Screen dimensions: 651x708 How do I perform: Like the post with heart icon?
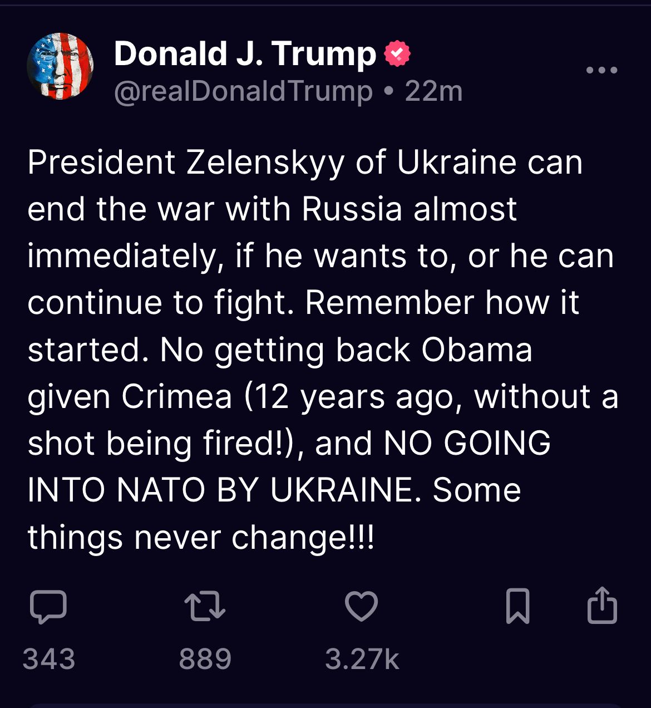pos(362,606)
